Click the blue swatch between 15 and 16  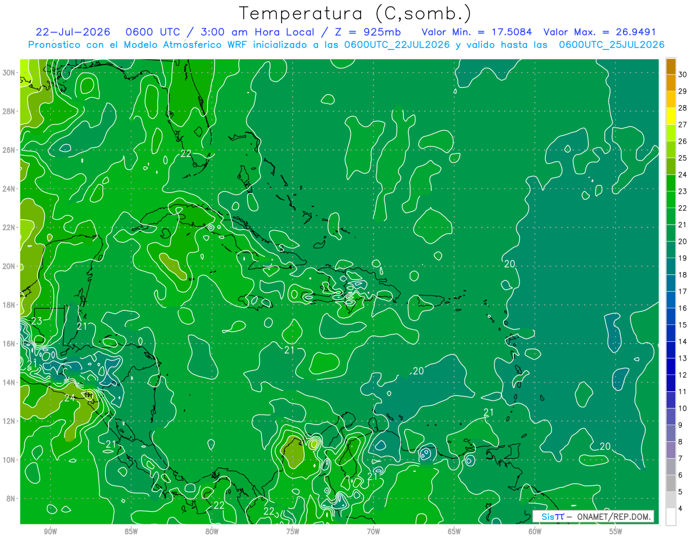[671, 317]
